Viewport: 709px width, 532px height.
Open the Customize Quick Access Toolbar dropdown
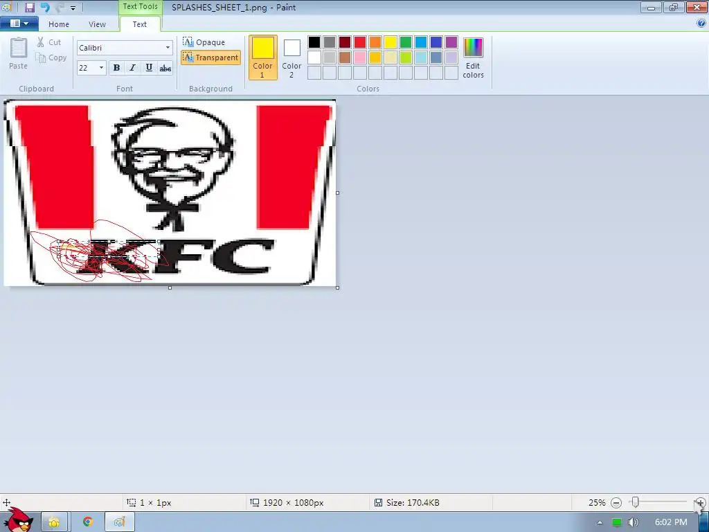pos(73,8)
